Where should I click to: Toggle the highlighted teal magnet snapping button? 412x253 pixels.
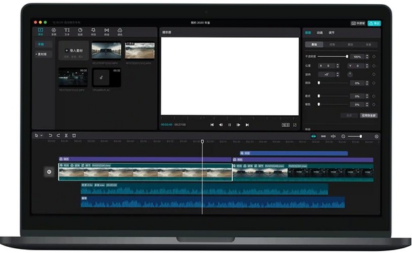pyautogui.click(x=314, y=136)
